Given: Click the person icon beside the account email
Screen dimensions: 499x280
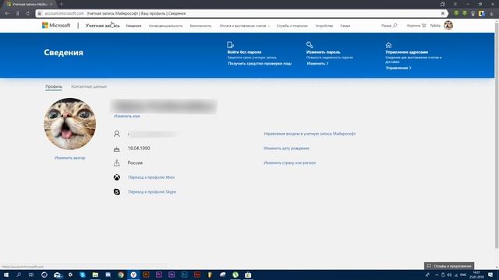Looking at the screenshot, I should (117, 134).
